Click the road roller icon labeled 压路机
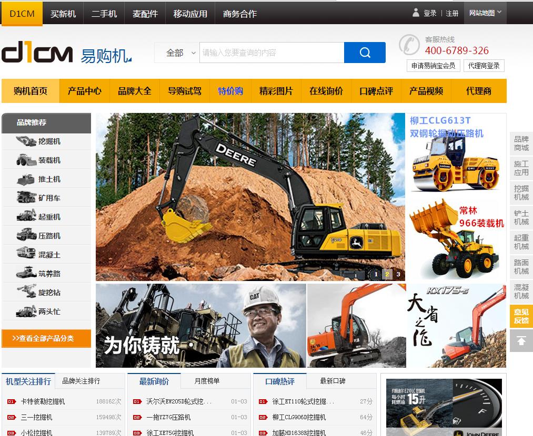 pos(26,235)
